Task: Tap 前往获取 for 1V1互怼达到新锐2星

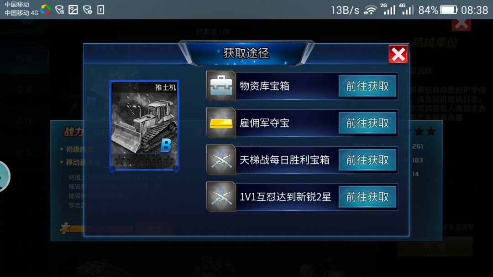Action: point(367,197)
